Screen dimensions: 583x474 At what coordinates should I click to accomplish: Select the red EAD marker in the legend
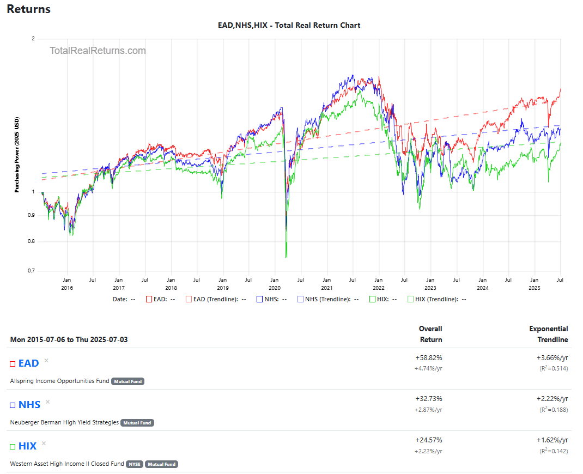tap(148, 299)
